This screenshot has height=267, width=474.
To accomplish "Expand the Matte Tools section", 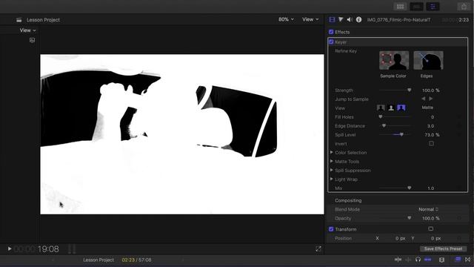I will point(332,161).
